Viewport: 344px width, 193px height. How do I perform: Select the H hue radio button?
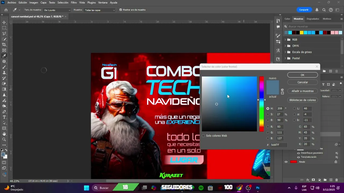click(268, 109)
